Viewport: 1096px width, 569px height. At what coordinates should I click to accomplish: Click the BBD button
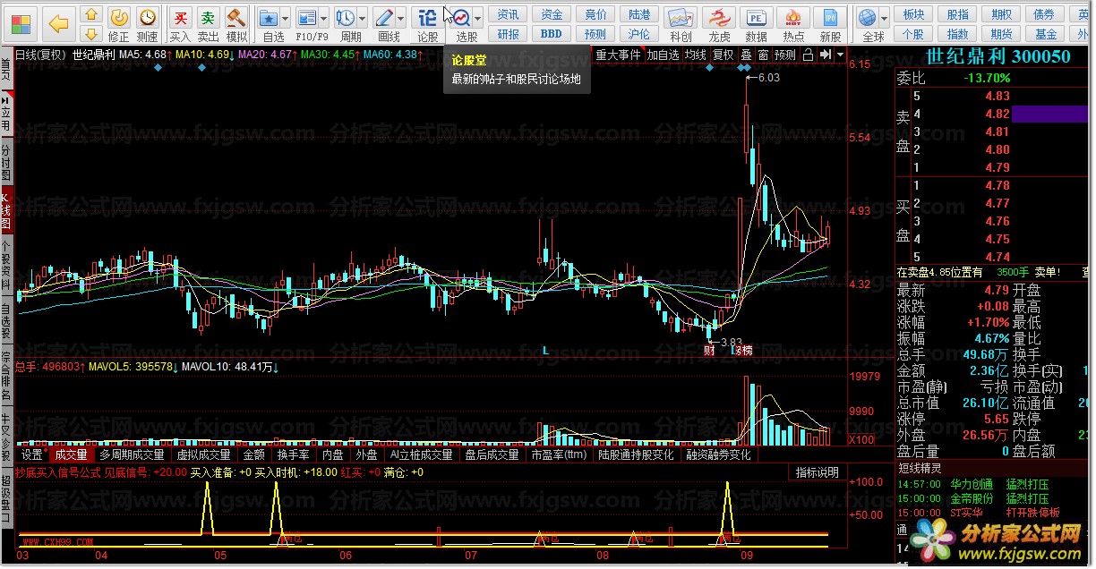click(x=552, y=34)
